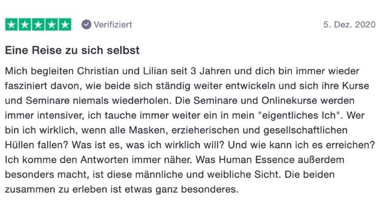Click the review date 5. Dez. 2020

click(x=350, y=25)
